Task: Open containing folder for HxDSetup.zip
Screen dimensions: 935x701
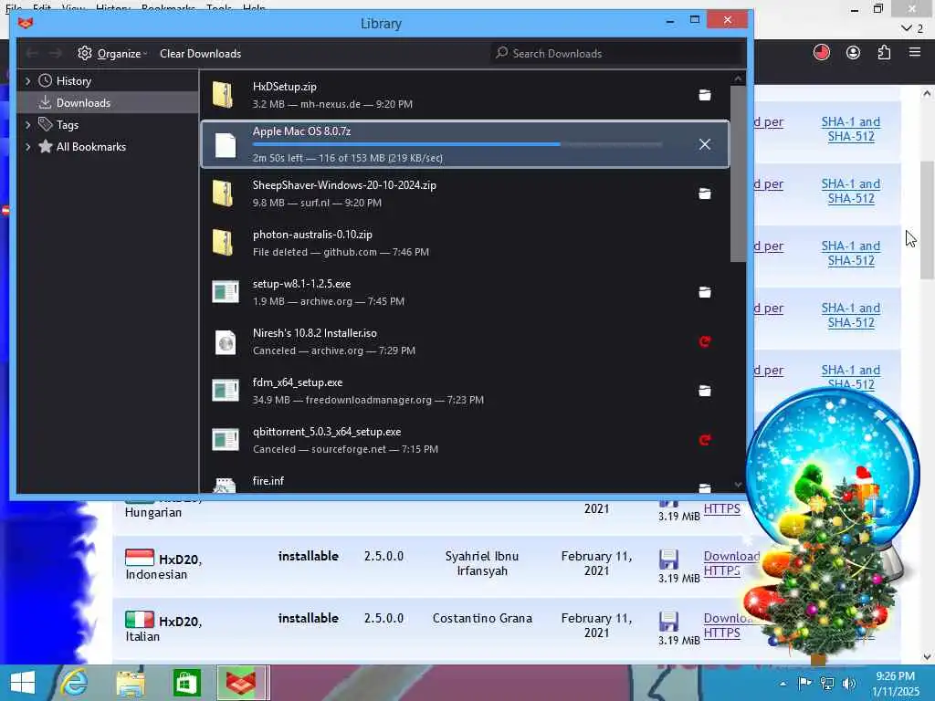Action: [704, 95]
